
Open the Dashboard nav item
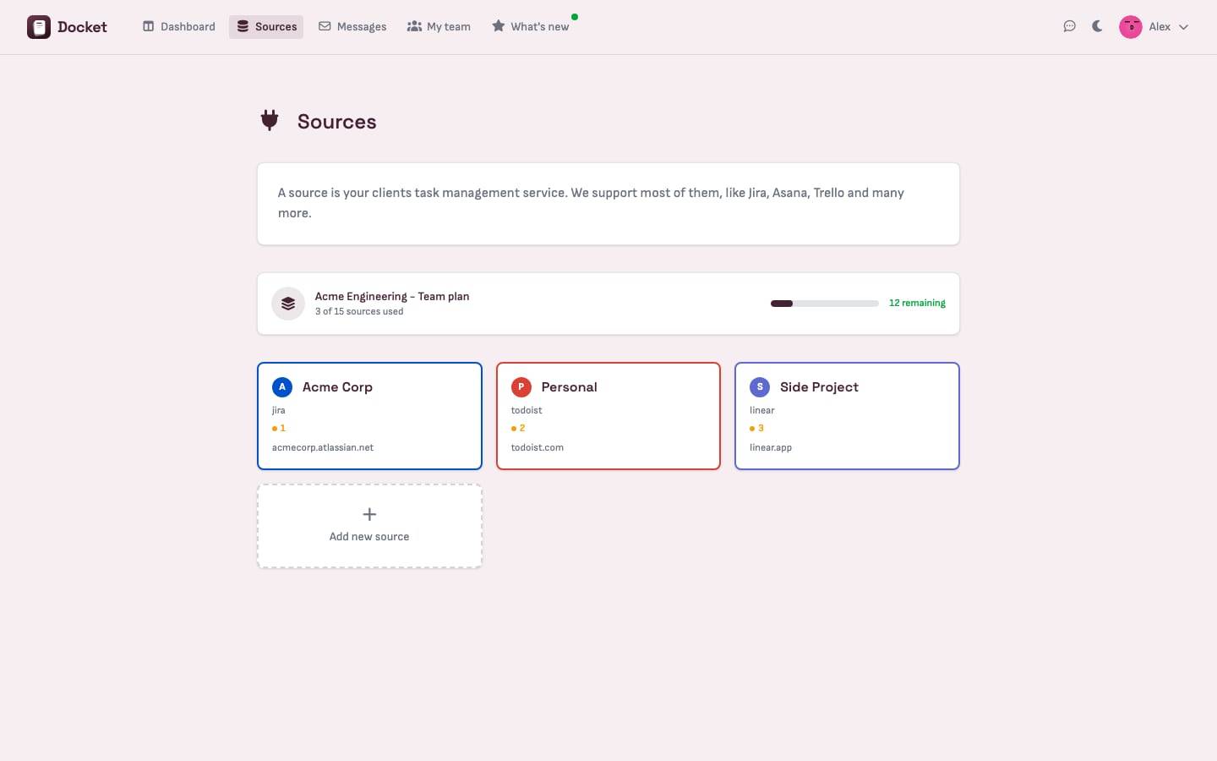click(179, 27)
